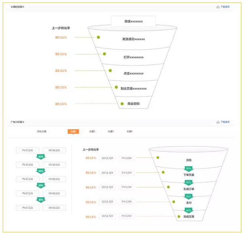243x235 pixels.
Task: Click the PV:2,234 box in the 浏览 row
Action: click(x=126, y=158)
